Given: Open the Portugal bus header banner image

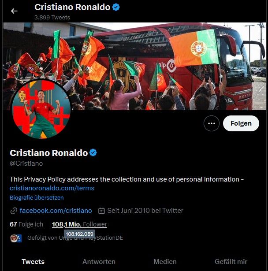Looking at the screenshot, I should click(x=134, y=66).
